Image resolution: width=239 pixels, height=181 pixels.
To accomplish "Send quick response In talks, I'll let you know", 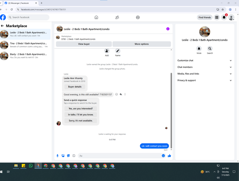I will pos(81,115).
